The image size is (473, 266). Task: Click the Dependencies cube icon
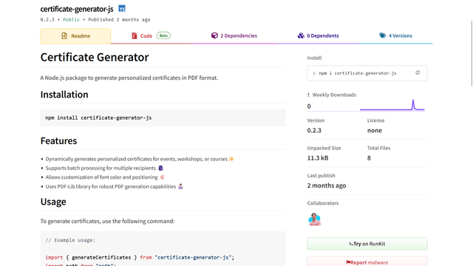coord(214,35)
